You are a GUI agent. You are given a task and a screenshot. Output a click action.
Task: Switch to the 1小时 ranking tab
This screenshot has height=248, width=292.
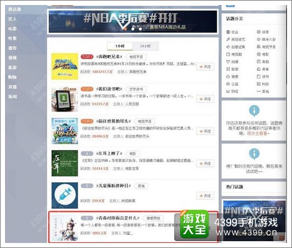[120, 46]
